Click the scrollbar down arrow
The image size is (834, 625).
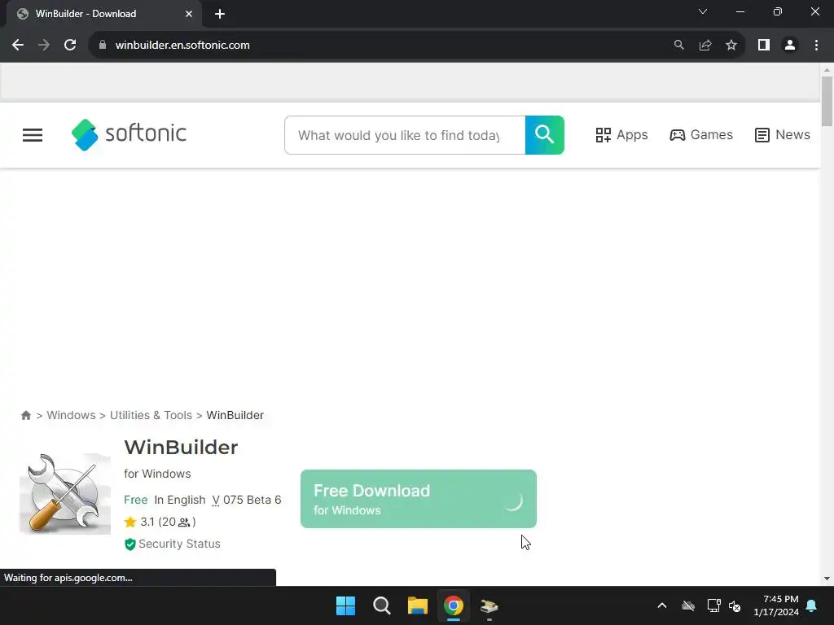(x=827, y=579)
